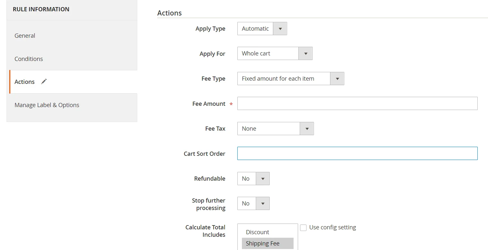Enable the Use config setting checkbox
The width and height of the screenshot is (488, 250).
click(x=303, y=228)
